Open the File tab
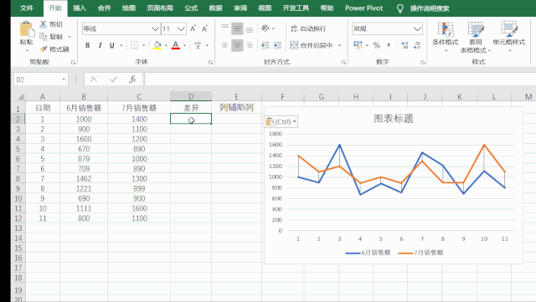Image resolution: width=536 pixels, height=302 pixels. click(26, 8)
